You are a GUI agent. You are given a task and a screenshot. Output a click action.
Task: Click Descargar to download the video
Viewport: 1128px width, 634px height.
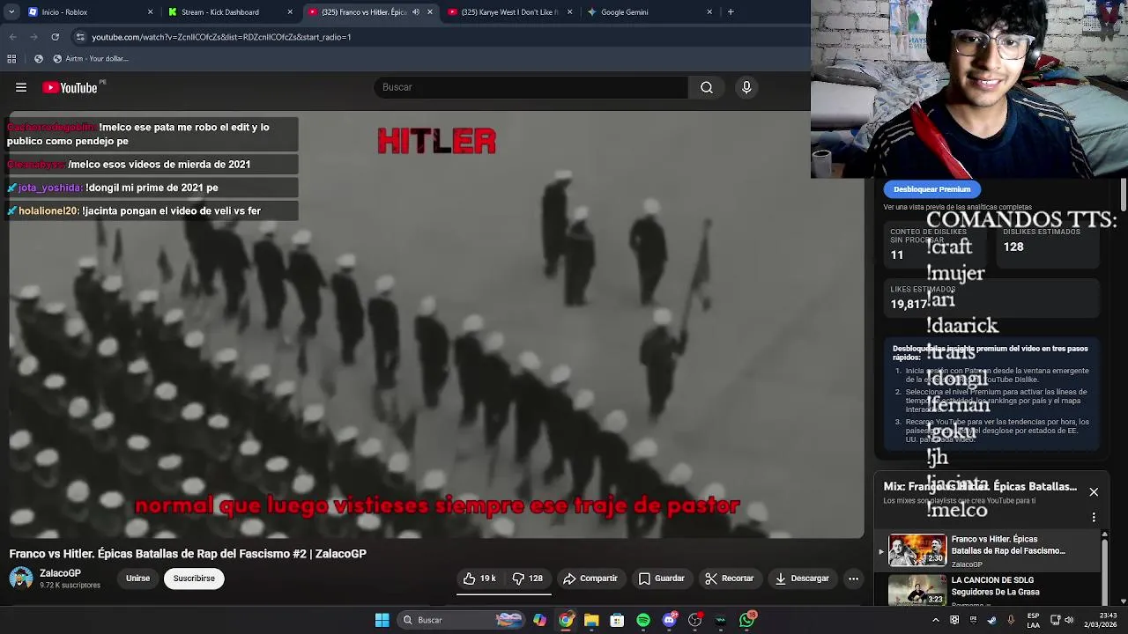click(x=802, y=579)
